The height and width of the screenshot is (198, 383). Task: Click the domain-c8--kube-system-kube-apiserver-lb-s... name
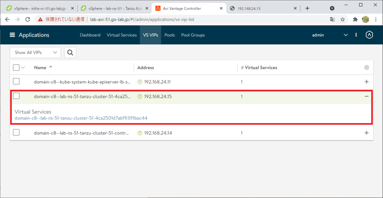pyautogui.click(x=82, y=82)
